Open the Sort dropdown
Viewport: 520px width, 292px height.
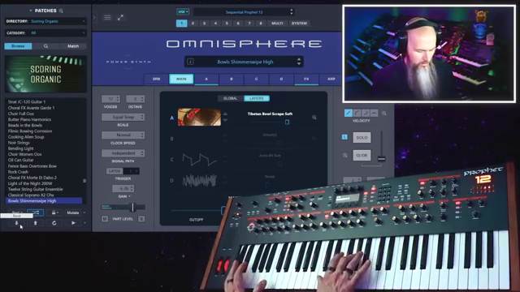[16, 213]
